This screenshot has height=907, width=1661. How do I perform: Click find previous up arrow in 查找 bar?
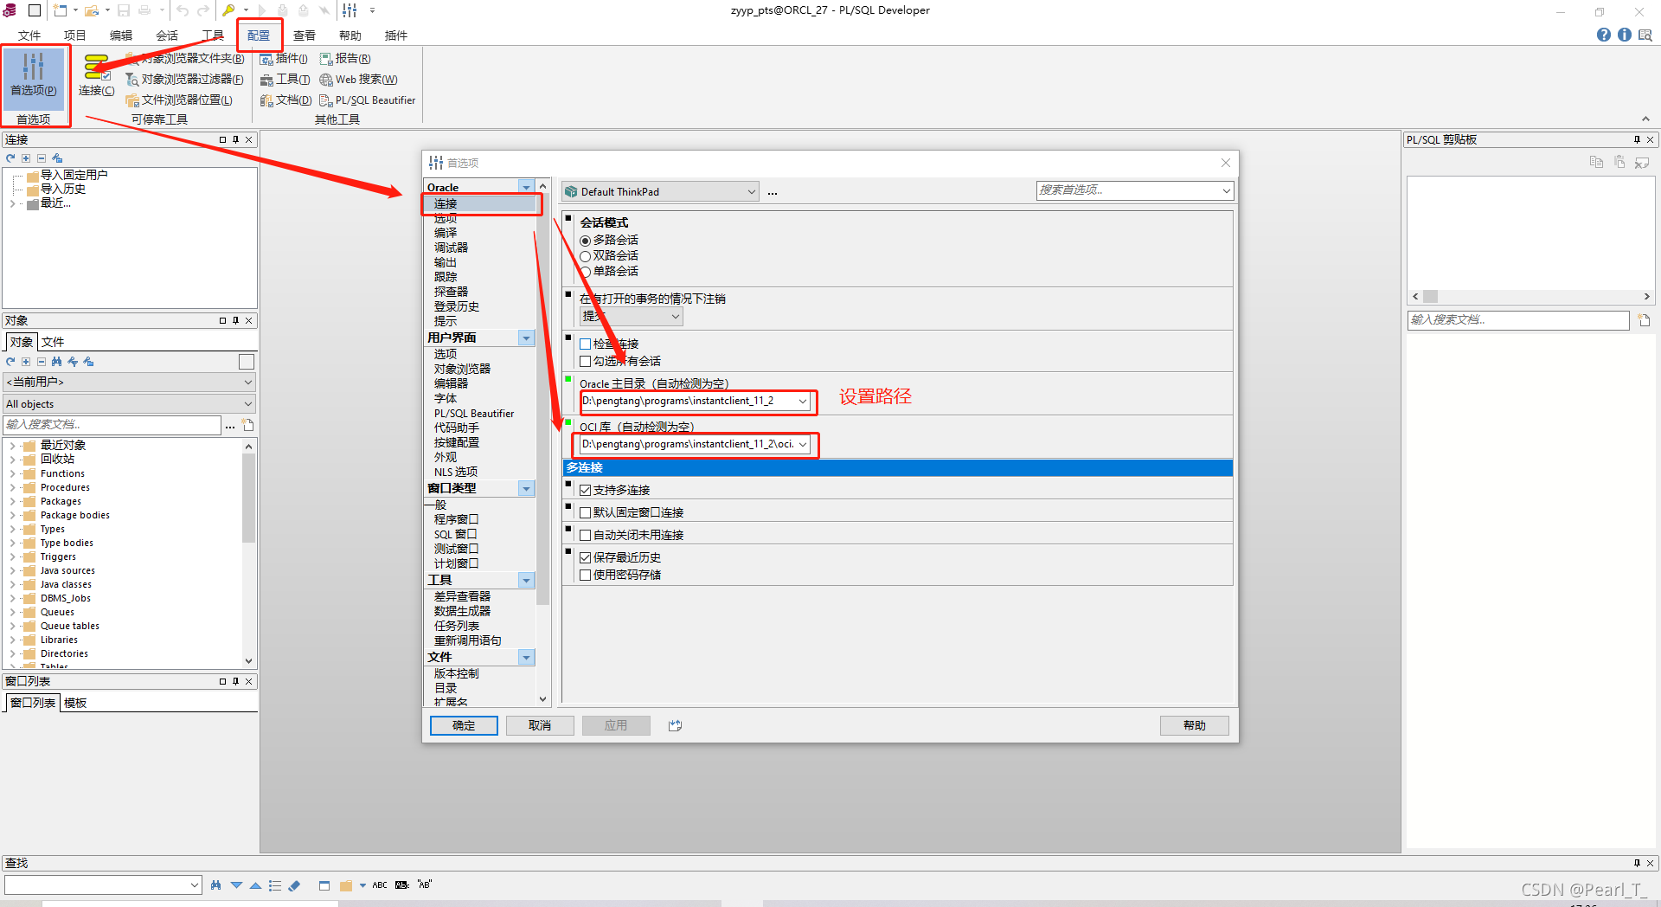point(255,884)
